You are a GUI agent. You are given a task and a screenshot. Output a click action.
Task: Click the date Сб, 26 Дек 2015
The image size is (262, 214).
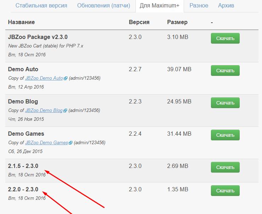(25, 151)
